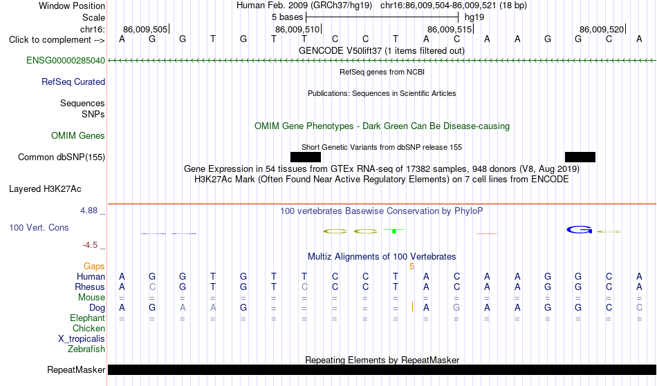Click 'Multiz Alignments of 100 Vertebrates' title
This screenshot has width=657, height=386.
pyautogui.click(x=382, y=257)
